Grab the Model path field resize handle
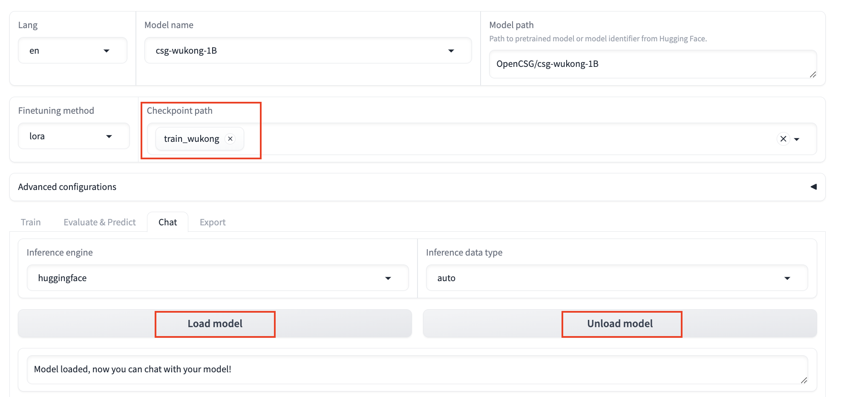This screenshot has width=841, height=397. (x=813, y=75)
